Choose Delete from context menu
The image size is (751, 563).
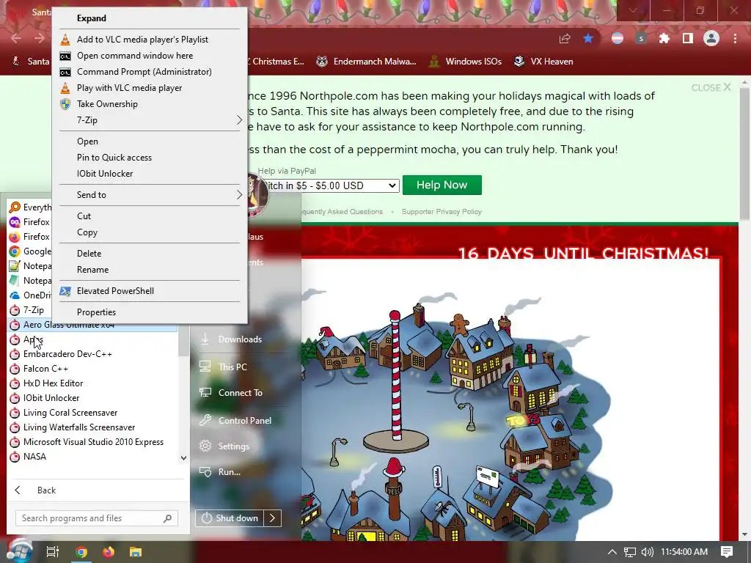point(89,253)
